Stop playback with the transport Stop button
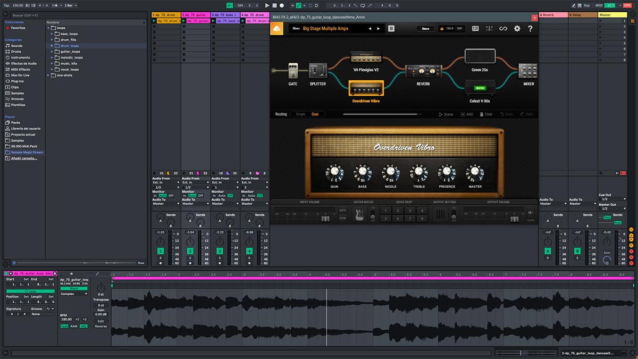Screen dimensions: 638x359 coord(274,5)
